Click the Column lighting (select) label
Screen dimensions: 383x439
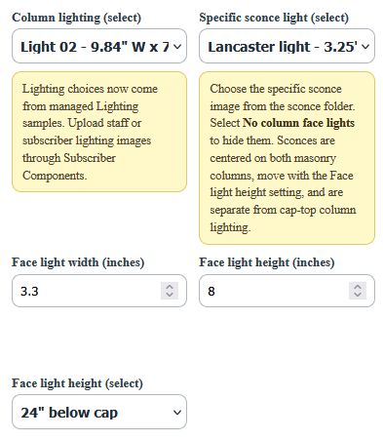click(77, 18)
